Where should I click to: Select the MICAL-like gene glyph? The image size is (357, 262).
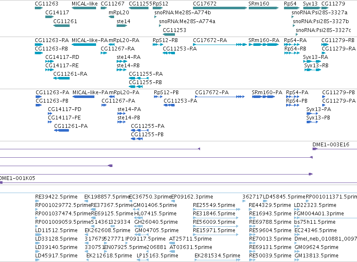(84, 8)
